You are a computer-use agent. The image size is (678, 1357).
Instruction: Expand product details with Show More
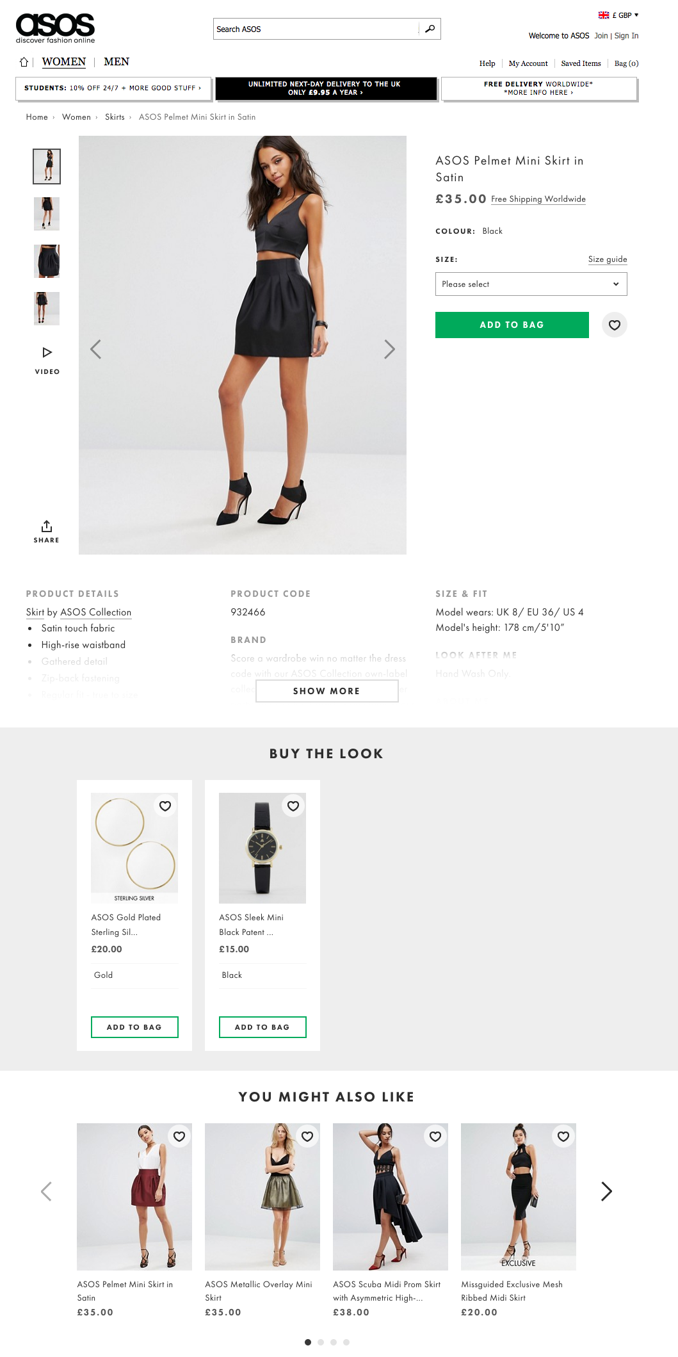coord(327,691)
